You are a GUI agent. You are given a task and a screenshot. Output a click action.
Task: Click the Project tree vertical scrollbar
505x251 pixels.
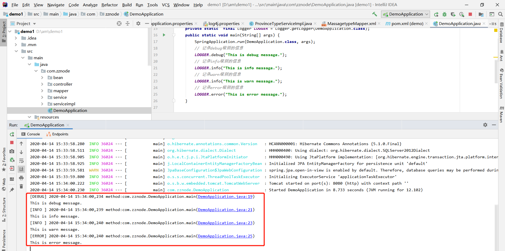click(x=149, y=47)
